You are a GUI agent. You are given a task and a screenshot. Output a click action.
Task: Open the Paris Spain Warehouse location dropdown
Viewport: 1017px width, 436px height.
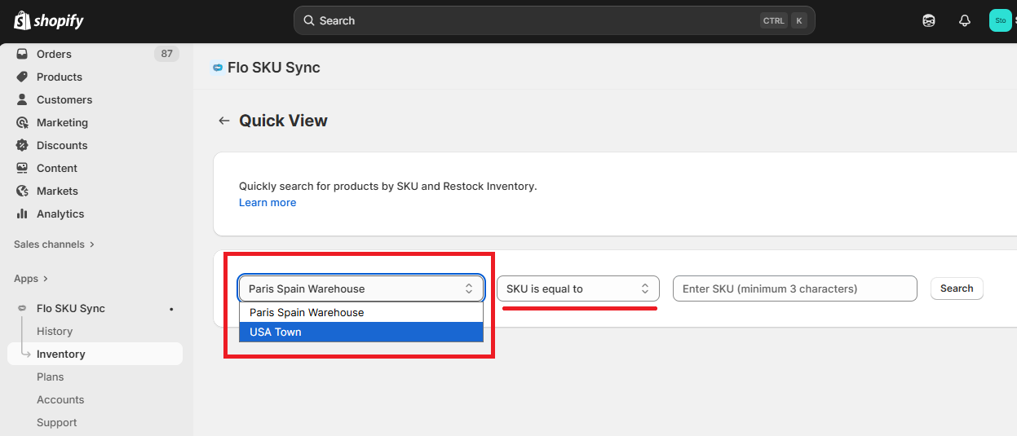click(361, 288)
